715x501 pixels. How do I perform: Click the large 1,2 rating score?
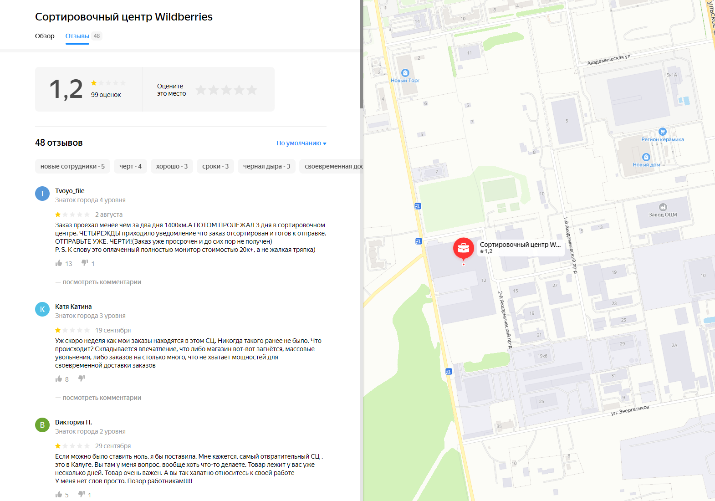tap(66, 89)
